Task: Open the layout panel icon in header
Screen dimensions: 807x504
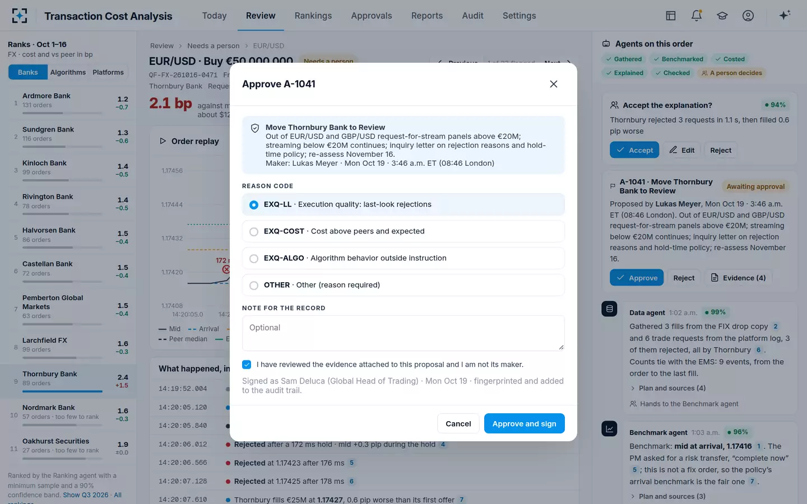Action: pos(671,16)
